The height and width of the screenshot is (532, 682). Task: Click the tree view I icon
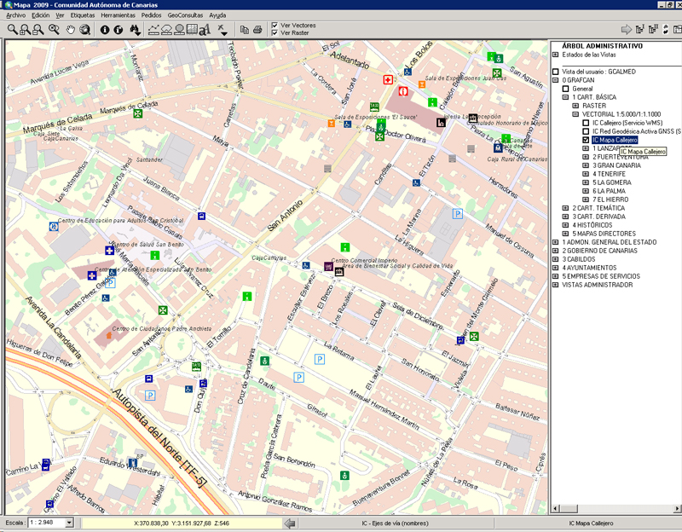click(639, 30)
